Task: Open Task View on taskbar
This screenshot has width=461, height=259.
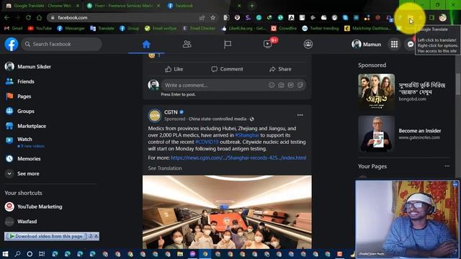Action: click(x=42, y=254)
